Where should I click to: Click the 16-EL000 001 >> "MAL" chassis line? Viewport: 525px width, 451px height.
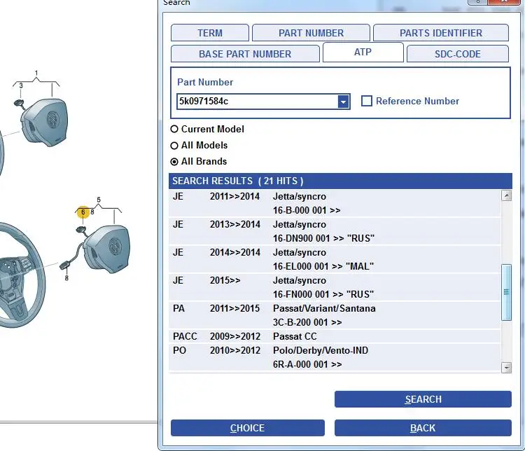(323, 266)
